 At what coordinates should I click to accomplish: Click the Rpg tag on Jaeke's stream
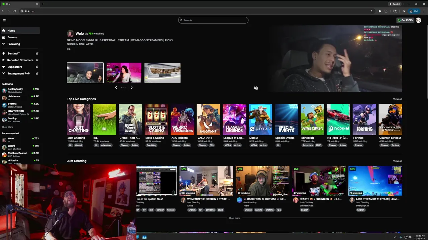click(279, 210)
